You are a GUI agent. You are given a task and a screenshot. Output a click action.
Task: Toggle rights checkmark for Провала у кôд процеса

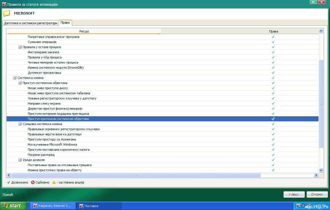tap(273, 57)
